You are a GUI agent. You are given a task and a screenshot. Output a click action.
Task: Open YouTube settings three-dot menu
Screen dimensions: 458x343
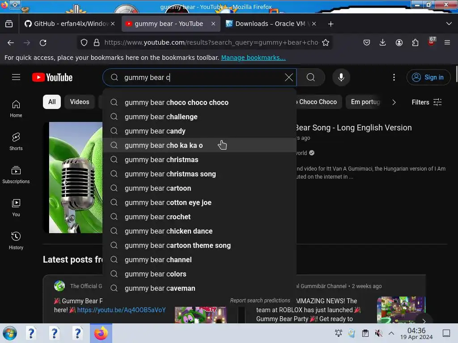[394, 77]
